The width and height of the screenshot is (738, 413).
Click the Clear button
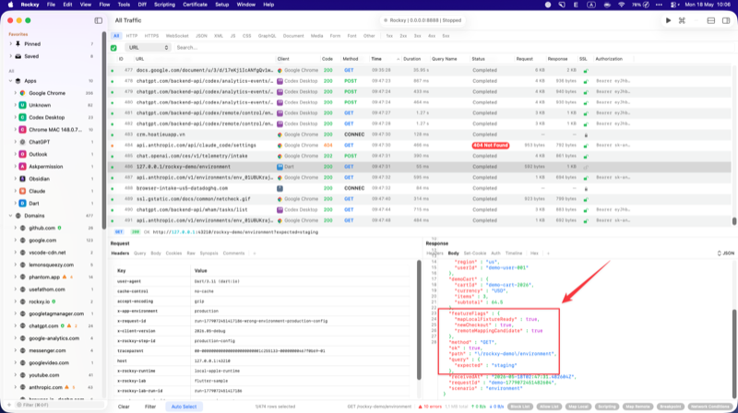click(124, 407)
